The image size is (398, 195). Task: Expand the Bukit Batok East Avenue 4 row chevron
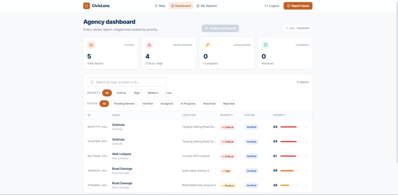[306, 185]
